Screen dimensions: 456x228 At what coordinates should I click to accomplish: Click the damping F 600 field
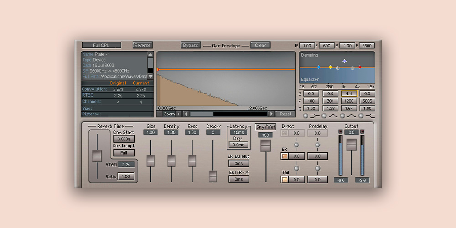pyautogui.click(x=326, y=46)
